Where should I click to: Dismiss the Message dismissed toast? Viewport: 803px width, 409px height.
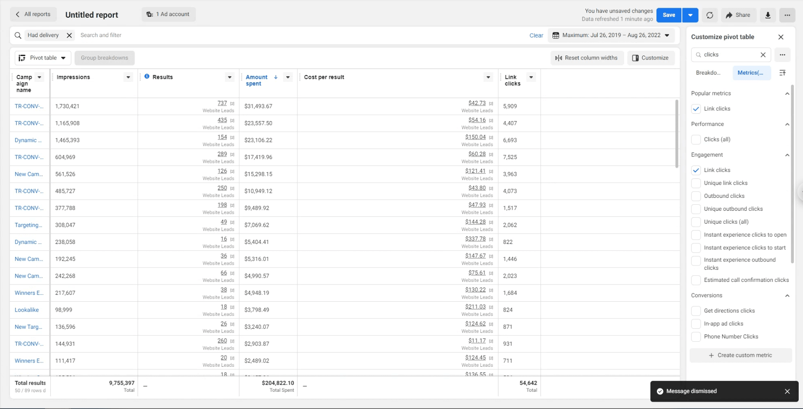pos(787,391)
